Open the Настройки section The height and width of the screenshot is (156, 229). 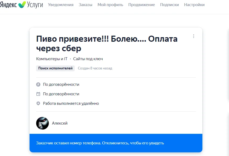(x=194, y=4)
